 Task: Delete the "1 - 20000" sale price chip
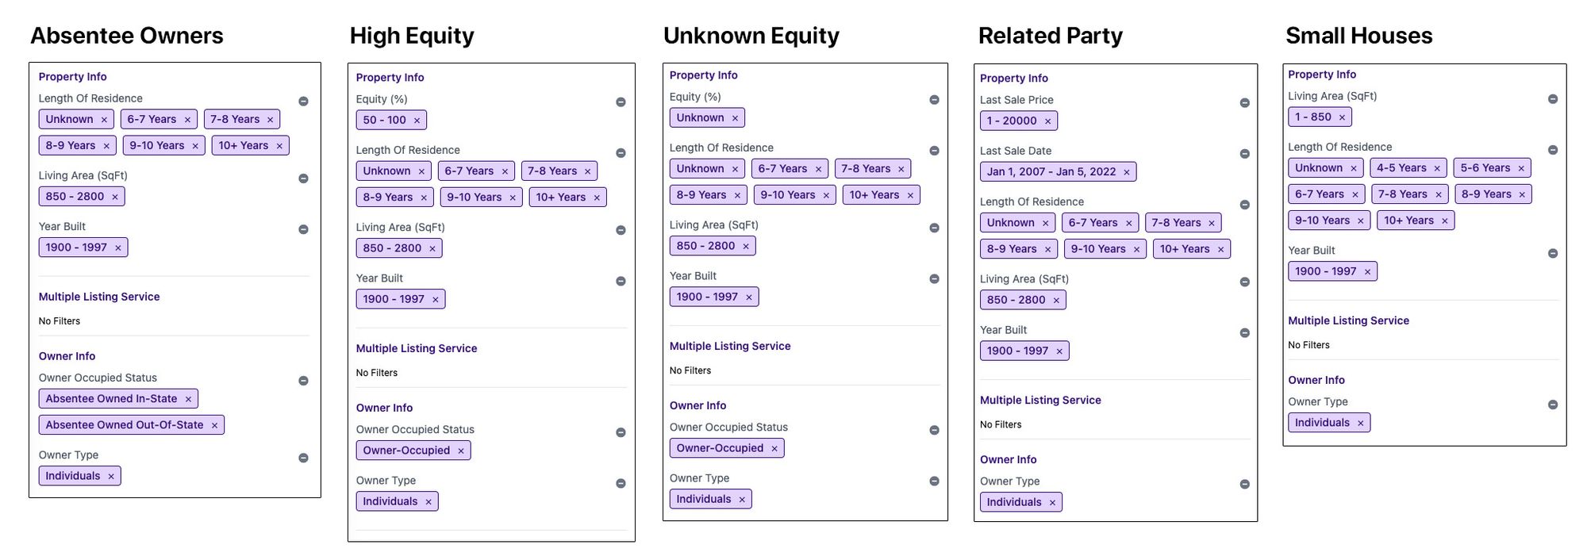tap(1047, 121)
